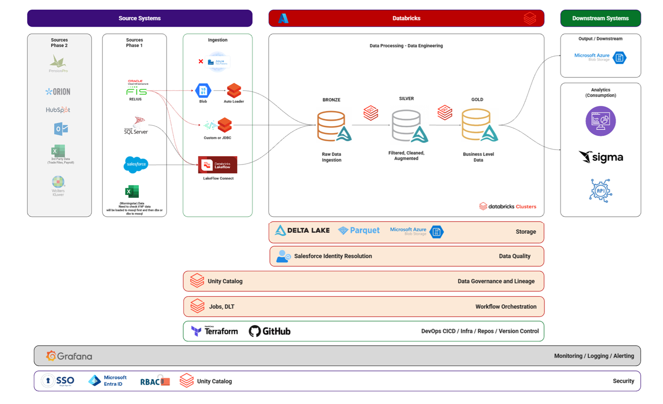Select the "Raw Data Ingestion" label
Viewport: 663px width, 404px height.
click(x=331, y=157)
